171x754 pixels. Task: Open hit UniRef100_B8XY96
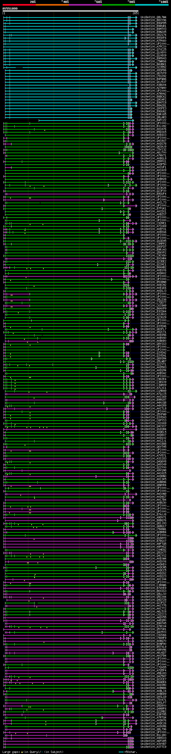[153, 20]
